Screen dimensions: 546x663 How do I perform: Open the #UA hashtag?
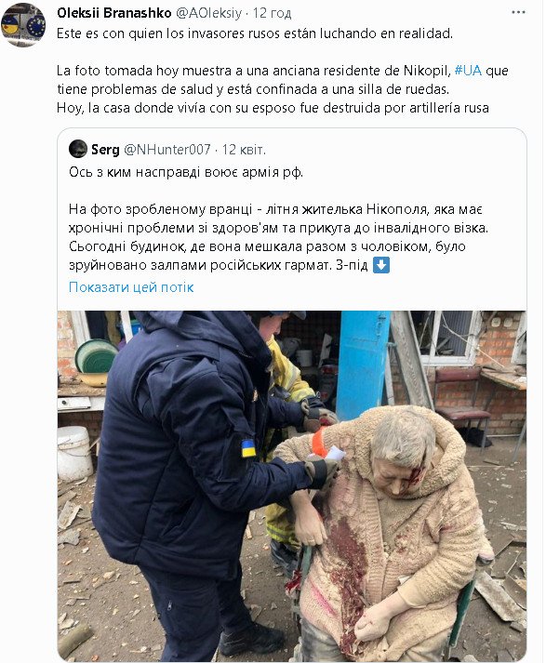tap(468, 70)
